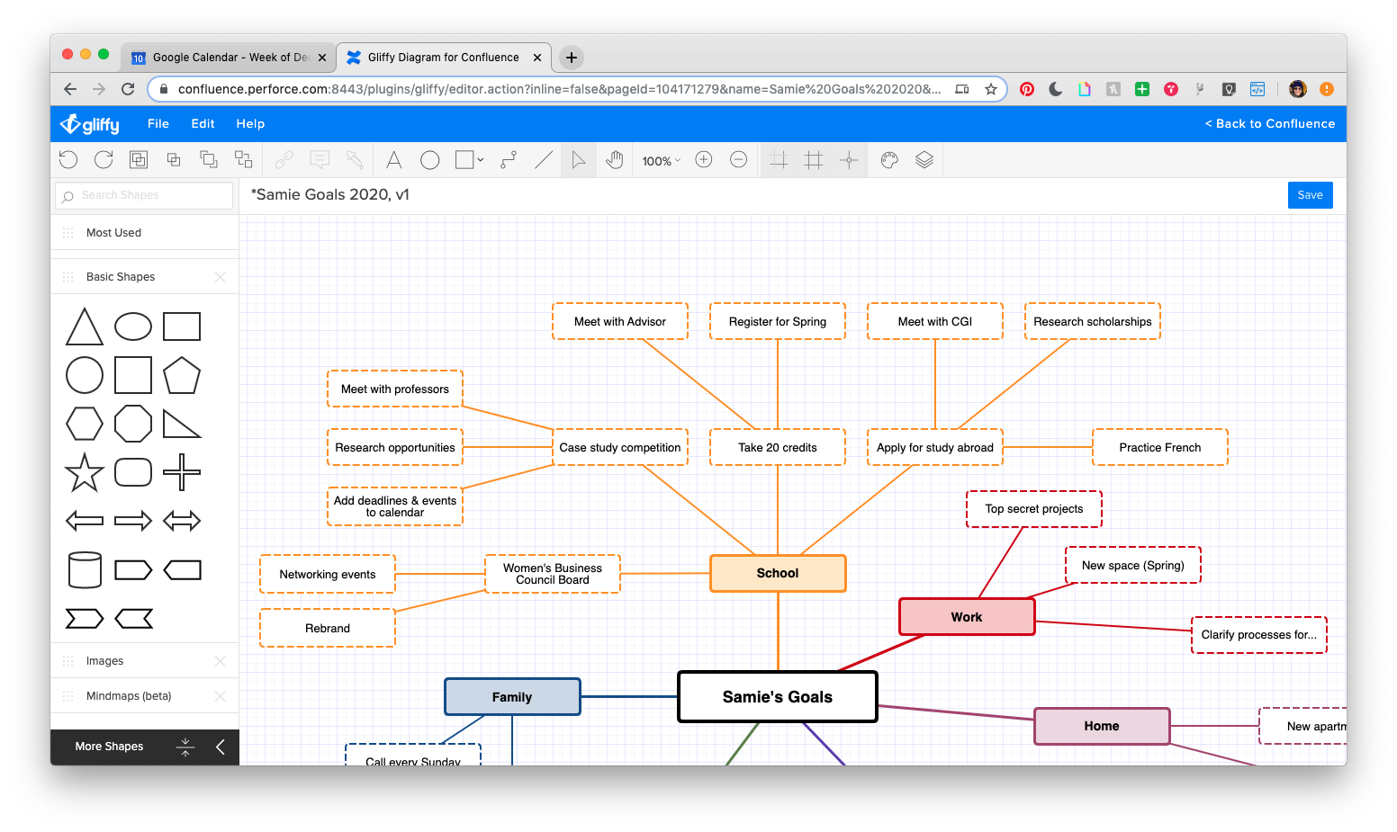The image size is (1397, 832).
Task: Open the File menu
Action: point(158,123)
